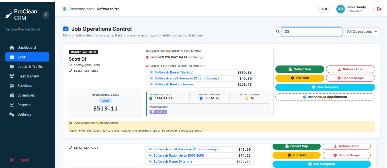The image size is (387, 168).
Task: Click the envelope icon beside scott@gmail.com
Action: pyautogui.click(x=70, y=65)
